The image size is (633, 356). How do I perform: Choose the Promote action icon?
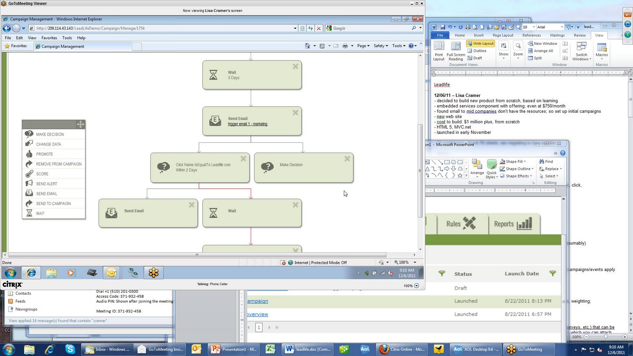click(x=29, y=154)
